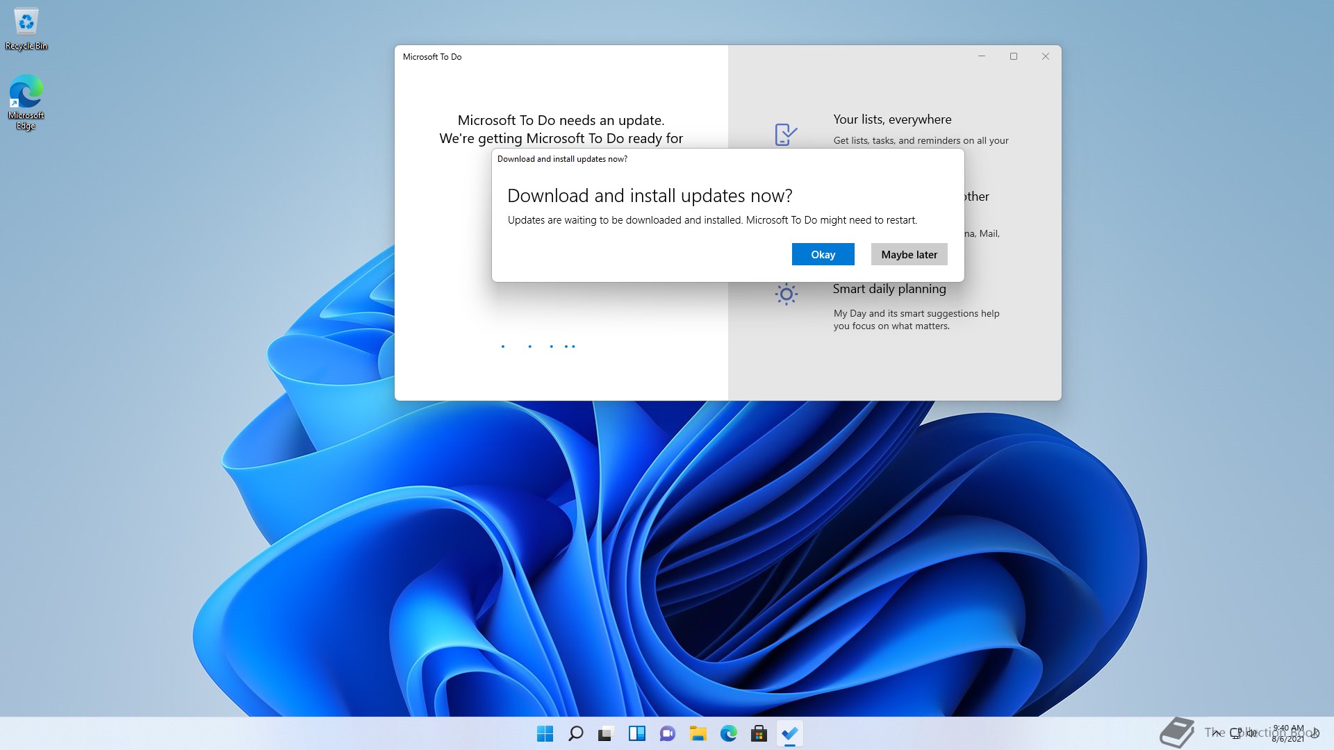Screen dimensions: 1334x750
Task: Click 'My Day and its smart suggestions help' text
Action: tap(916, 313)
